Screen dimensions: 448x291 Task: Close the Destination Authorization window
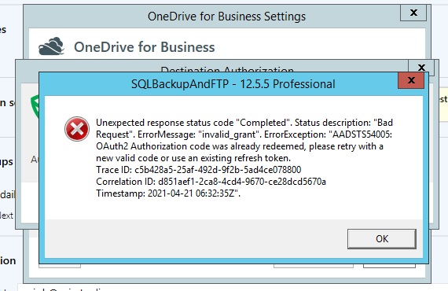[421, 68]
